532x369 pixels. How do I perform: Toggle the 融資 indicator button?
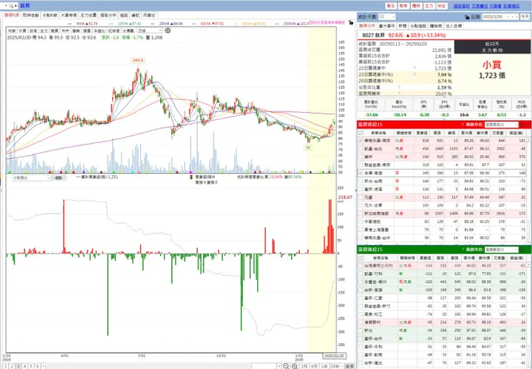(x=55, y=30)
